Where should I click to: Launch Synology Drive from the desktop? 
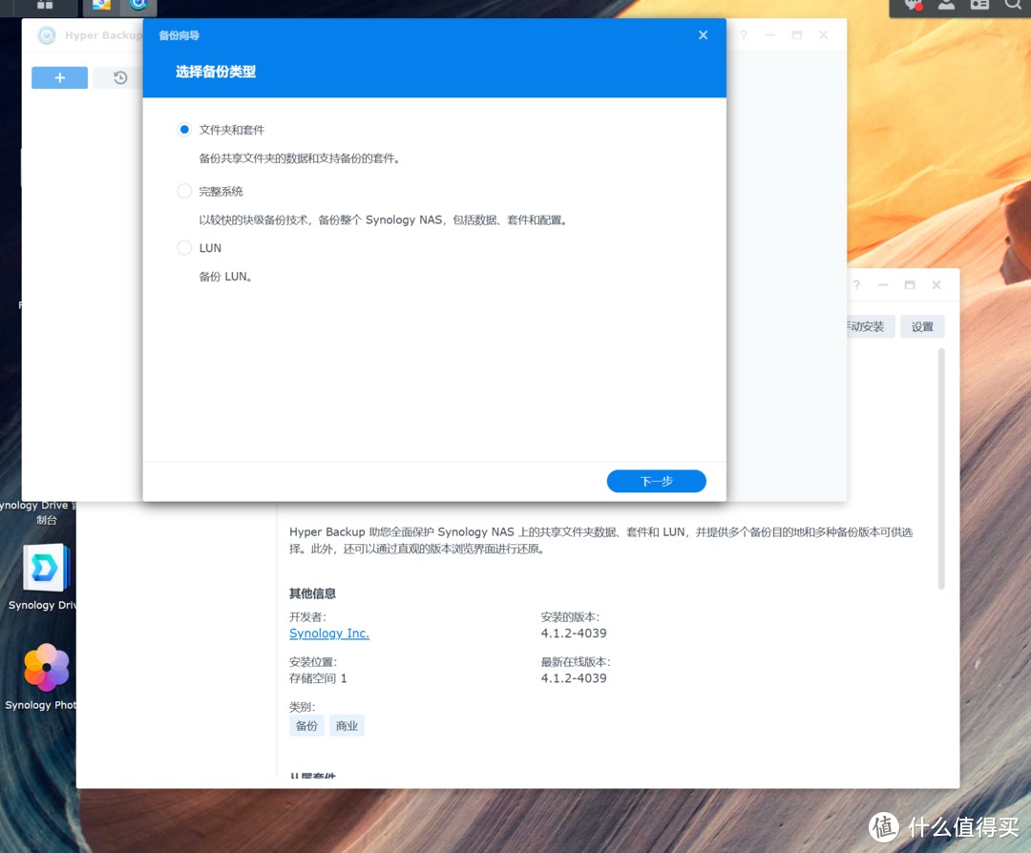(x=44, y=568)
